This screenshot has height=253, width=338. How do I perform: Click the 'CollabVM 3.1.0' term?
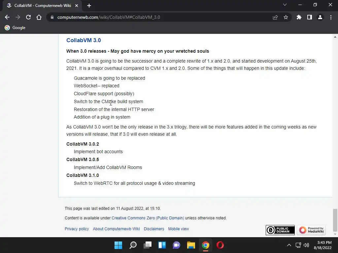pyautogui.click(x=83, y=175)
